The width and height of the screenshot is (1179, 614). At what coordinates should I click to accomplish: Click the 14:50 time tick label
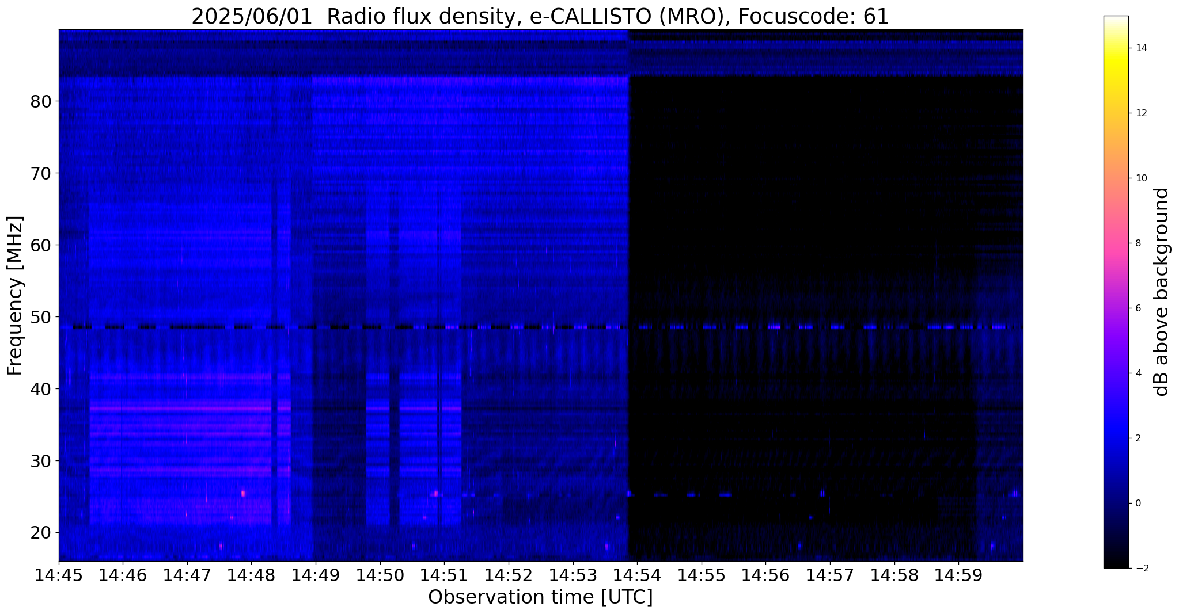(x=380, y=575)
